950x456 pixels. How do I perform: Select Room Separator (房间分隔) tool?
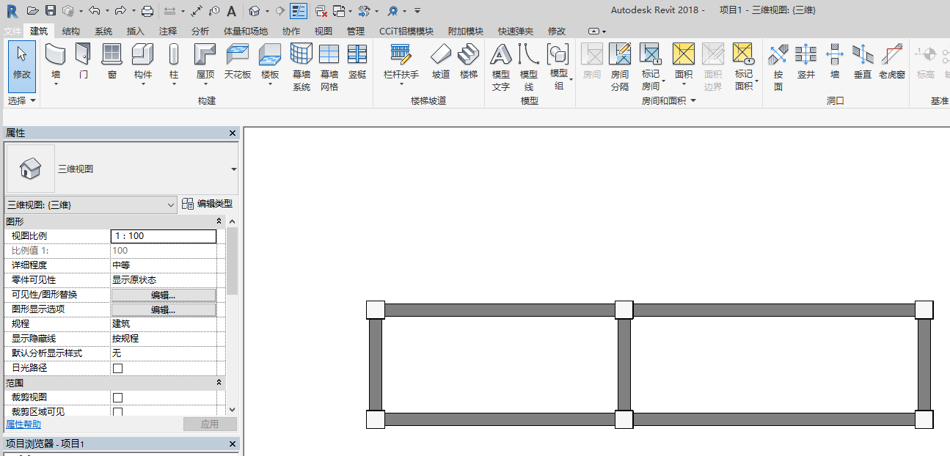point(620,67)
